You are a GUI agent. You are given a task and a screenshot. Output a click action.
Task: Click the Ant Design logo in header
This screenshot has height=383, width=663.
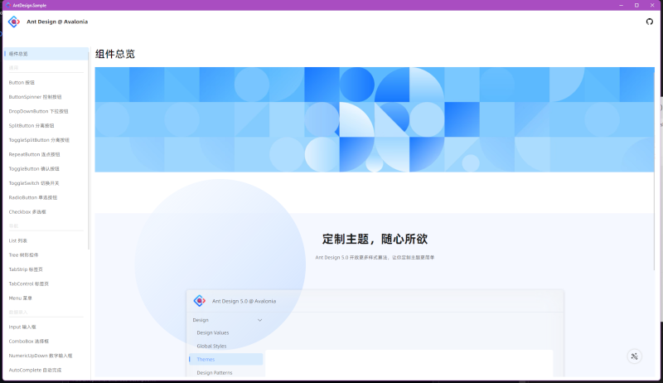tap(14, 22)
